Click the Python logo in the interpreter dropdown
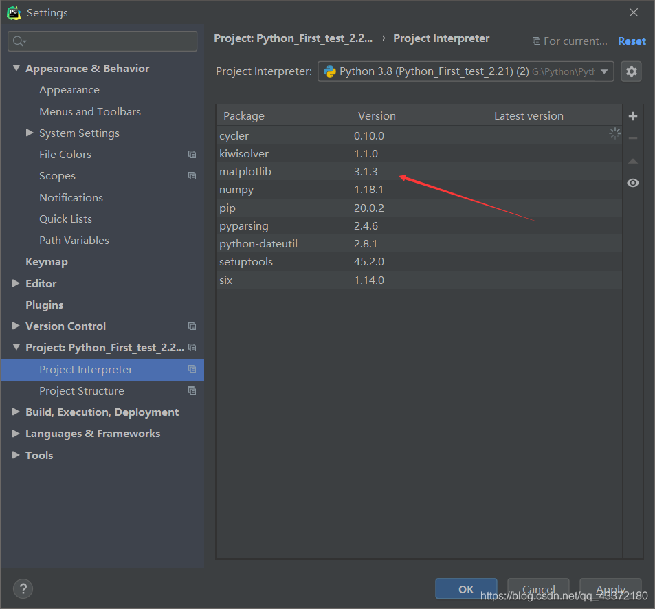 pos(330,71)
